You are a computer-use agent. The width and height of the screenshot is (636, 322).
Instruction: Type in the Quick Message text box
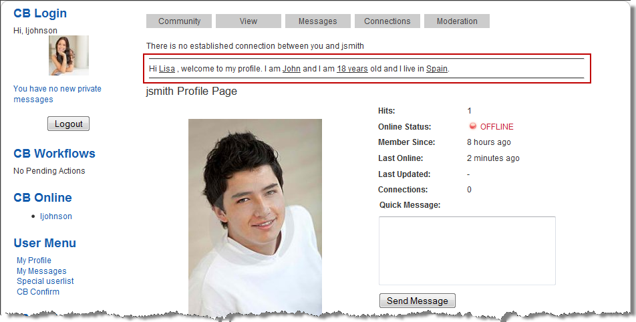tap(467, 251)
